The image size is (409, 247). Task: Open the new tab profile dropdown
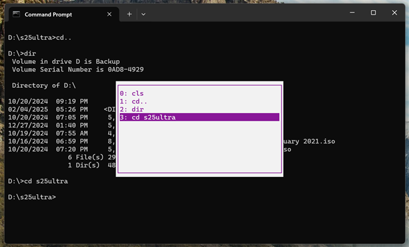143,15
